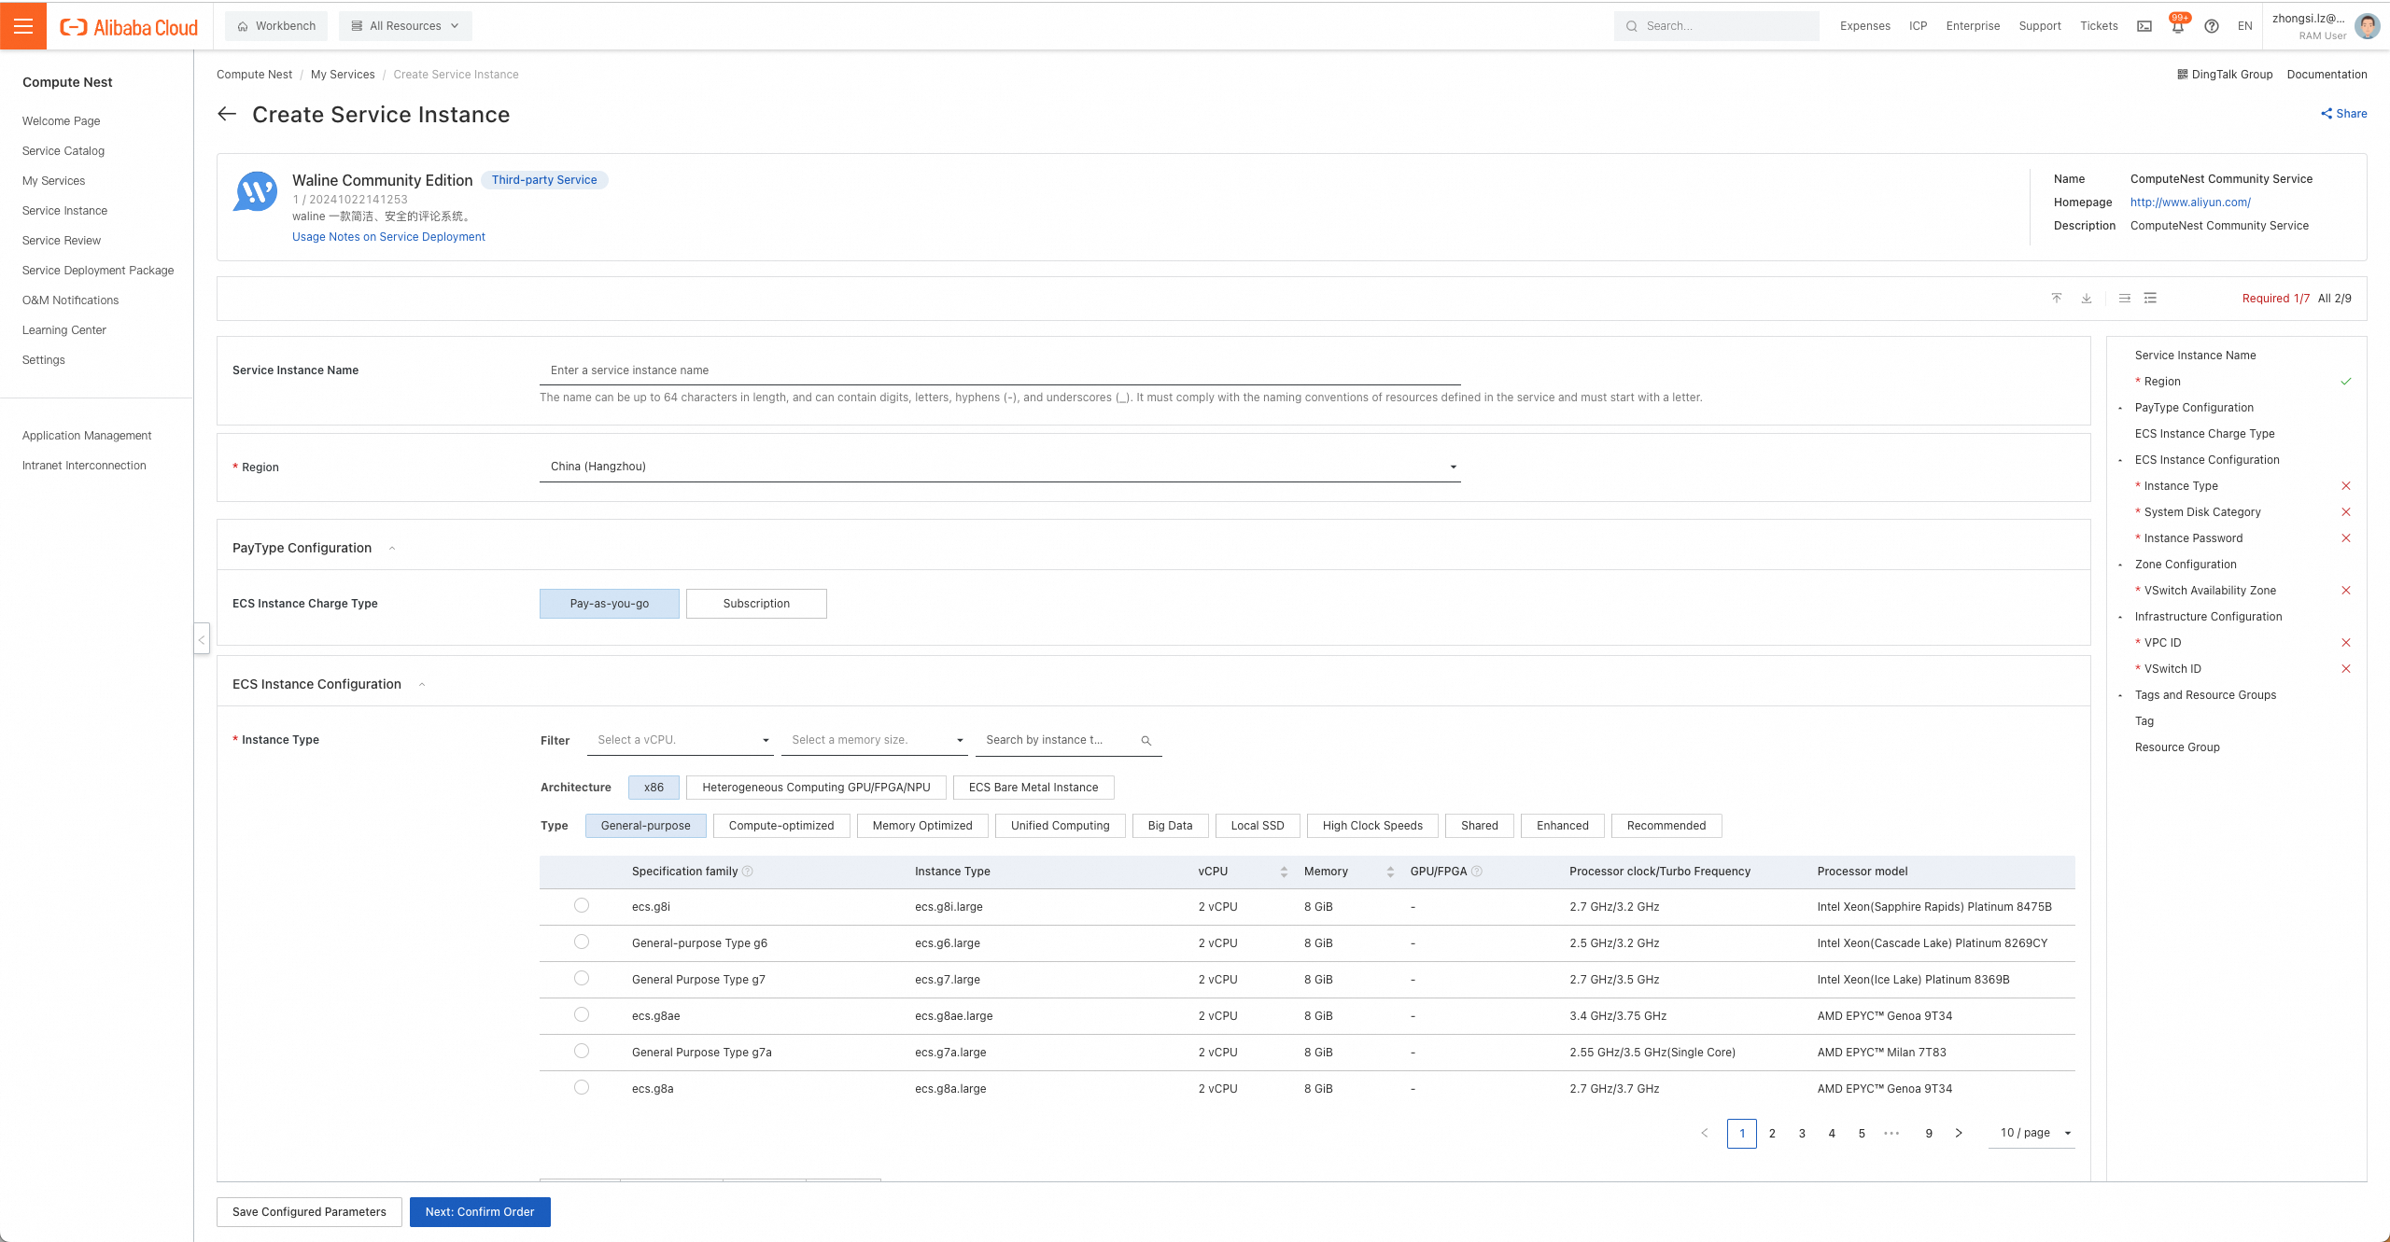Viewport: 2390px width, 1242px height.
Task: Open the Region China (Hangzhou) dropdown
Action: [1000, 467]
